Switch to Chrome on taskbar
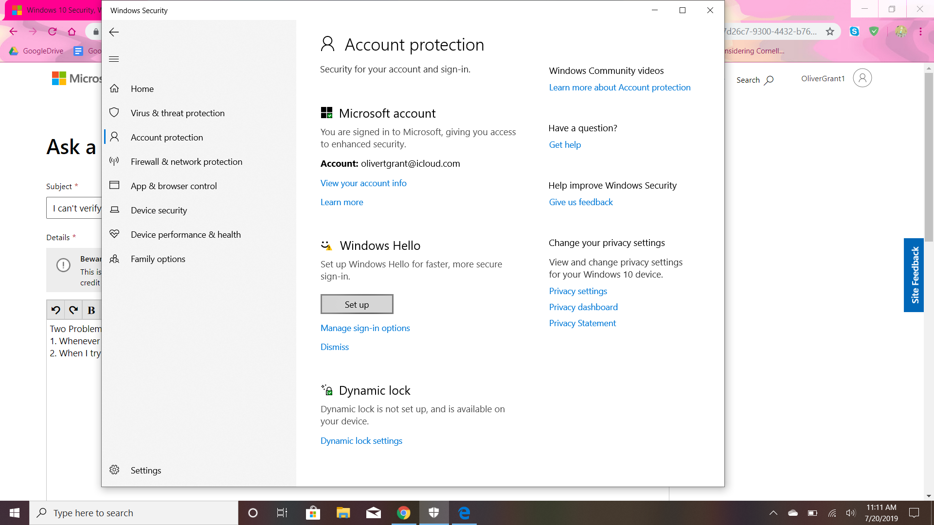934x525 pixels. 404,513
